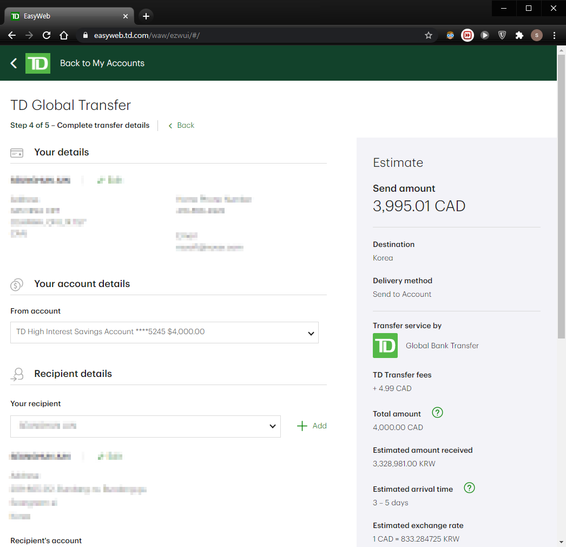Go back to previous transfer step

(x=182, y=125)
